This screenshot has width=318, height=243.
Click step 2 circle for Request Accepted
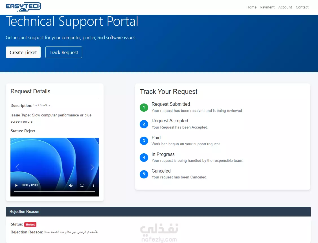pos(144,124)
